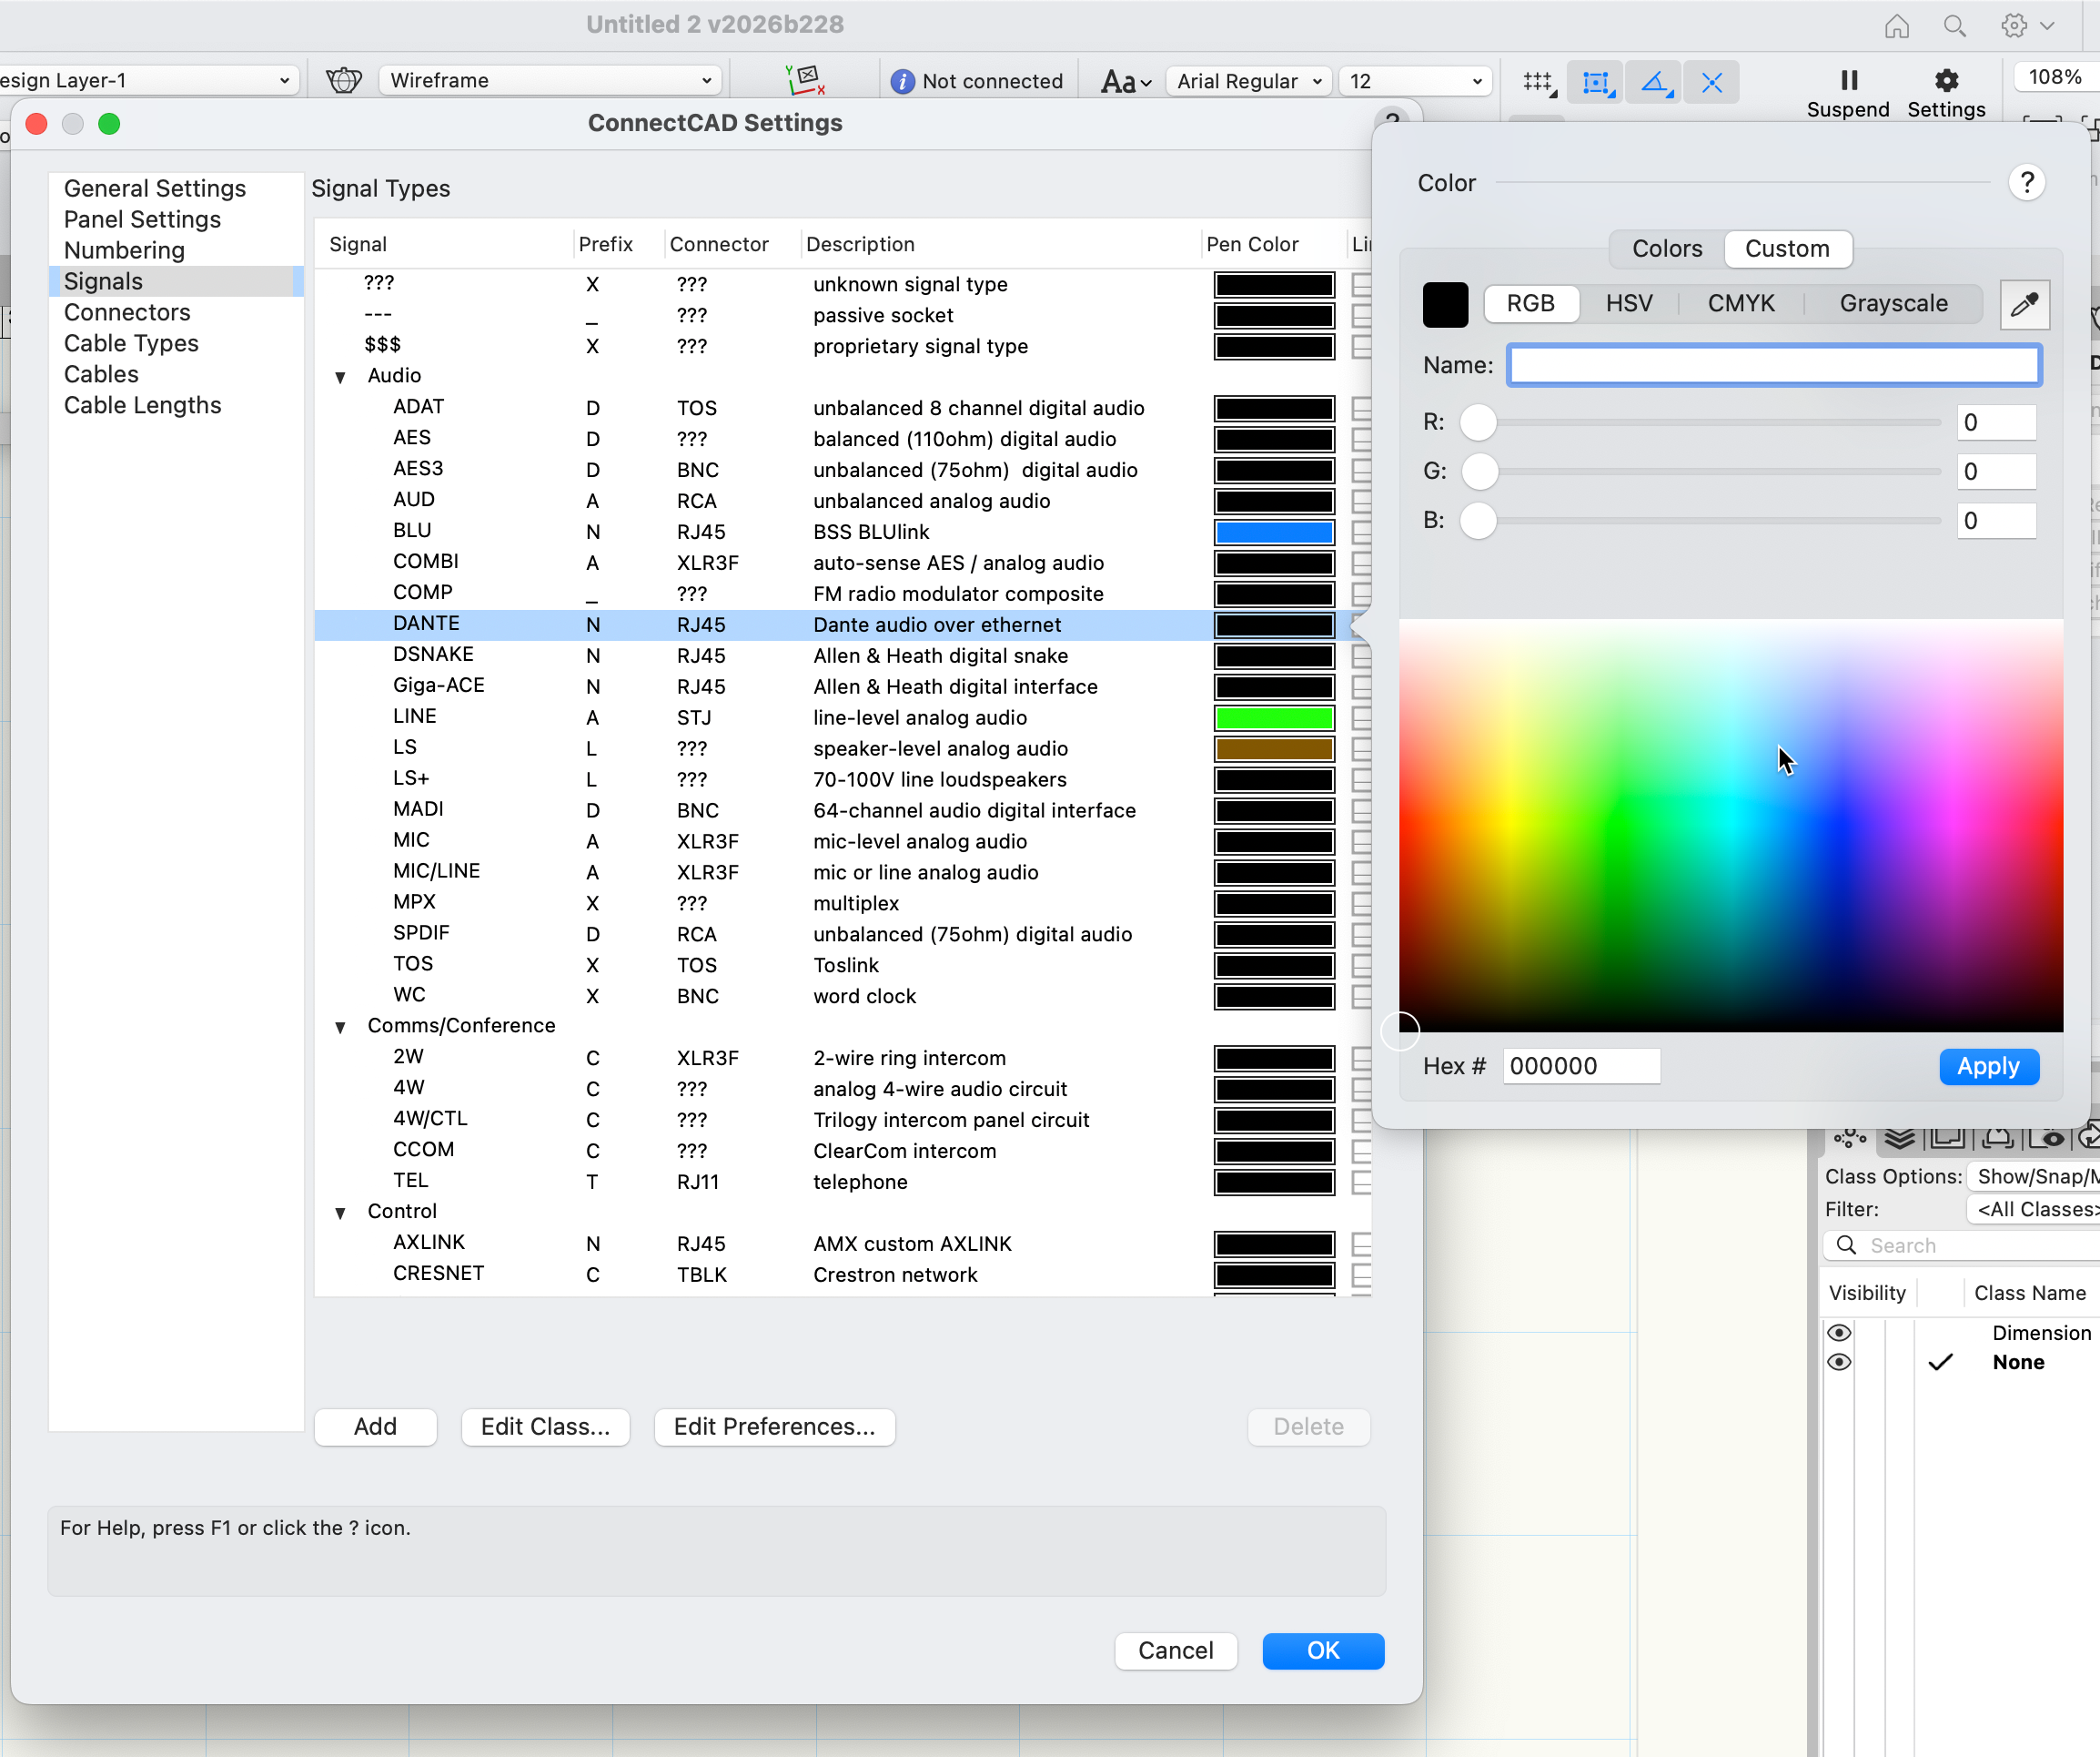Click the BLU blue pen color swatch
The image size is (2100, 1757).
(x=1273, y=533)
